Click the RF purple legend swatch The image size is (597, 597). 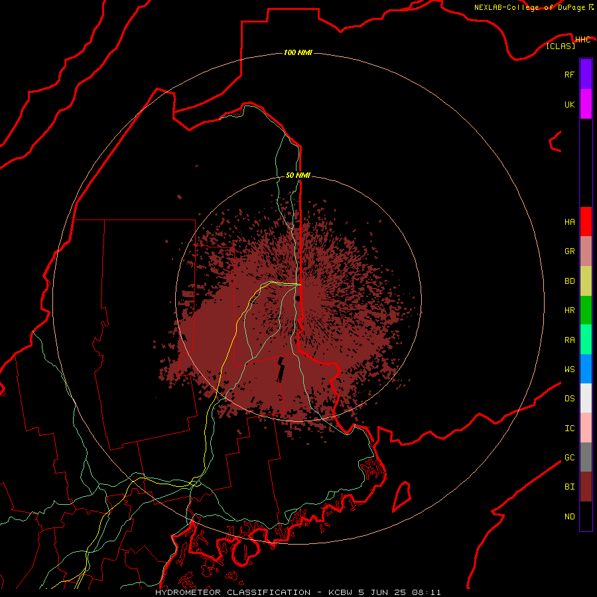586,74
